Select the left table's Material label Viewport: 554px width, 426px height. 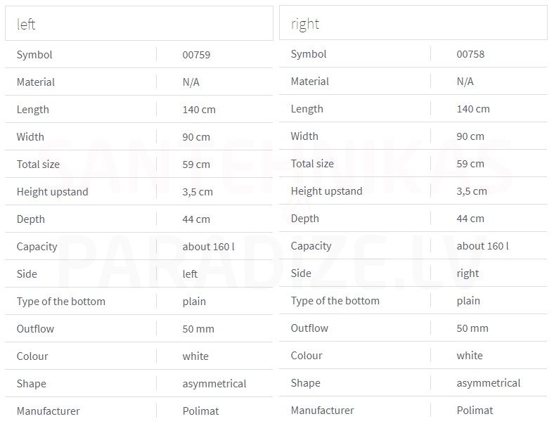point(36,82)
